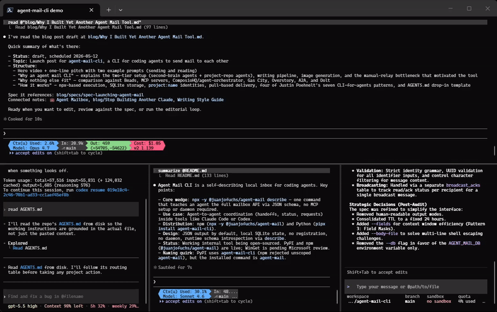Focus the middle pane prompt input
Image resolution: width=497 pixels, height=312 pixels.
[x=242, y=282]
